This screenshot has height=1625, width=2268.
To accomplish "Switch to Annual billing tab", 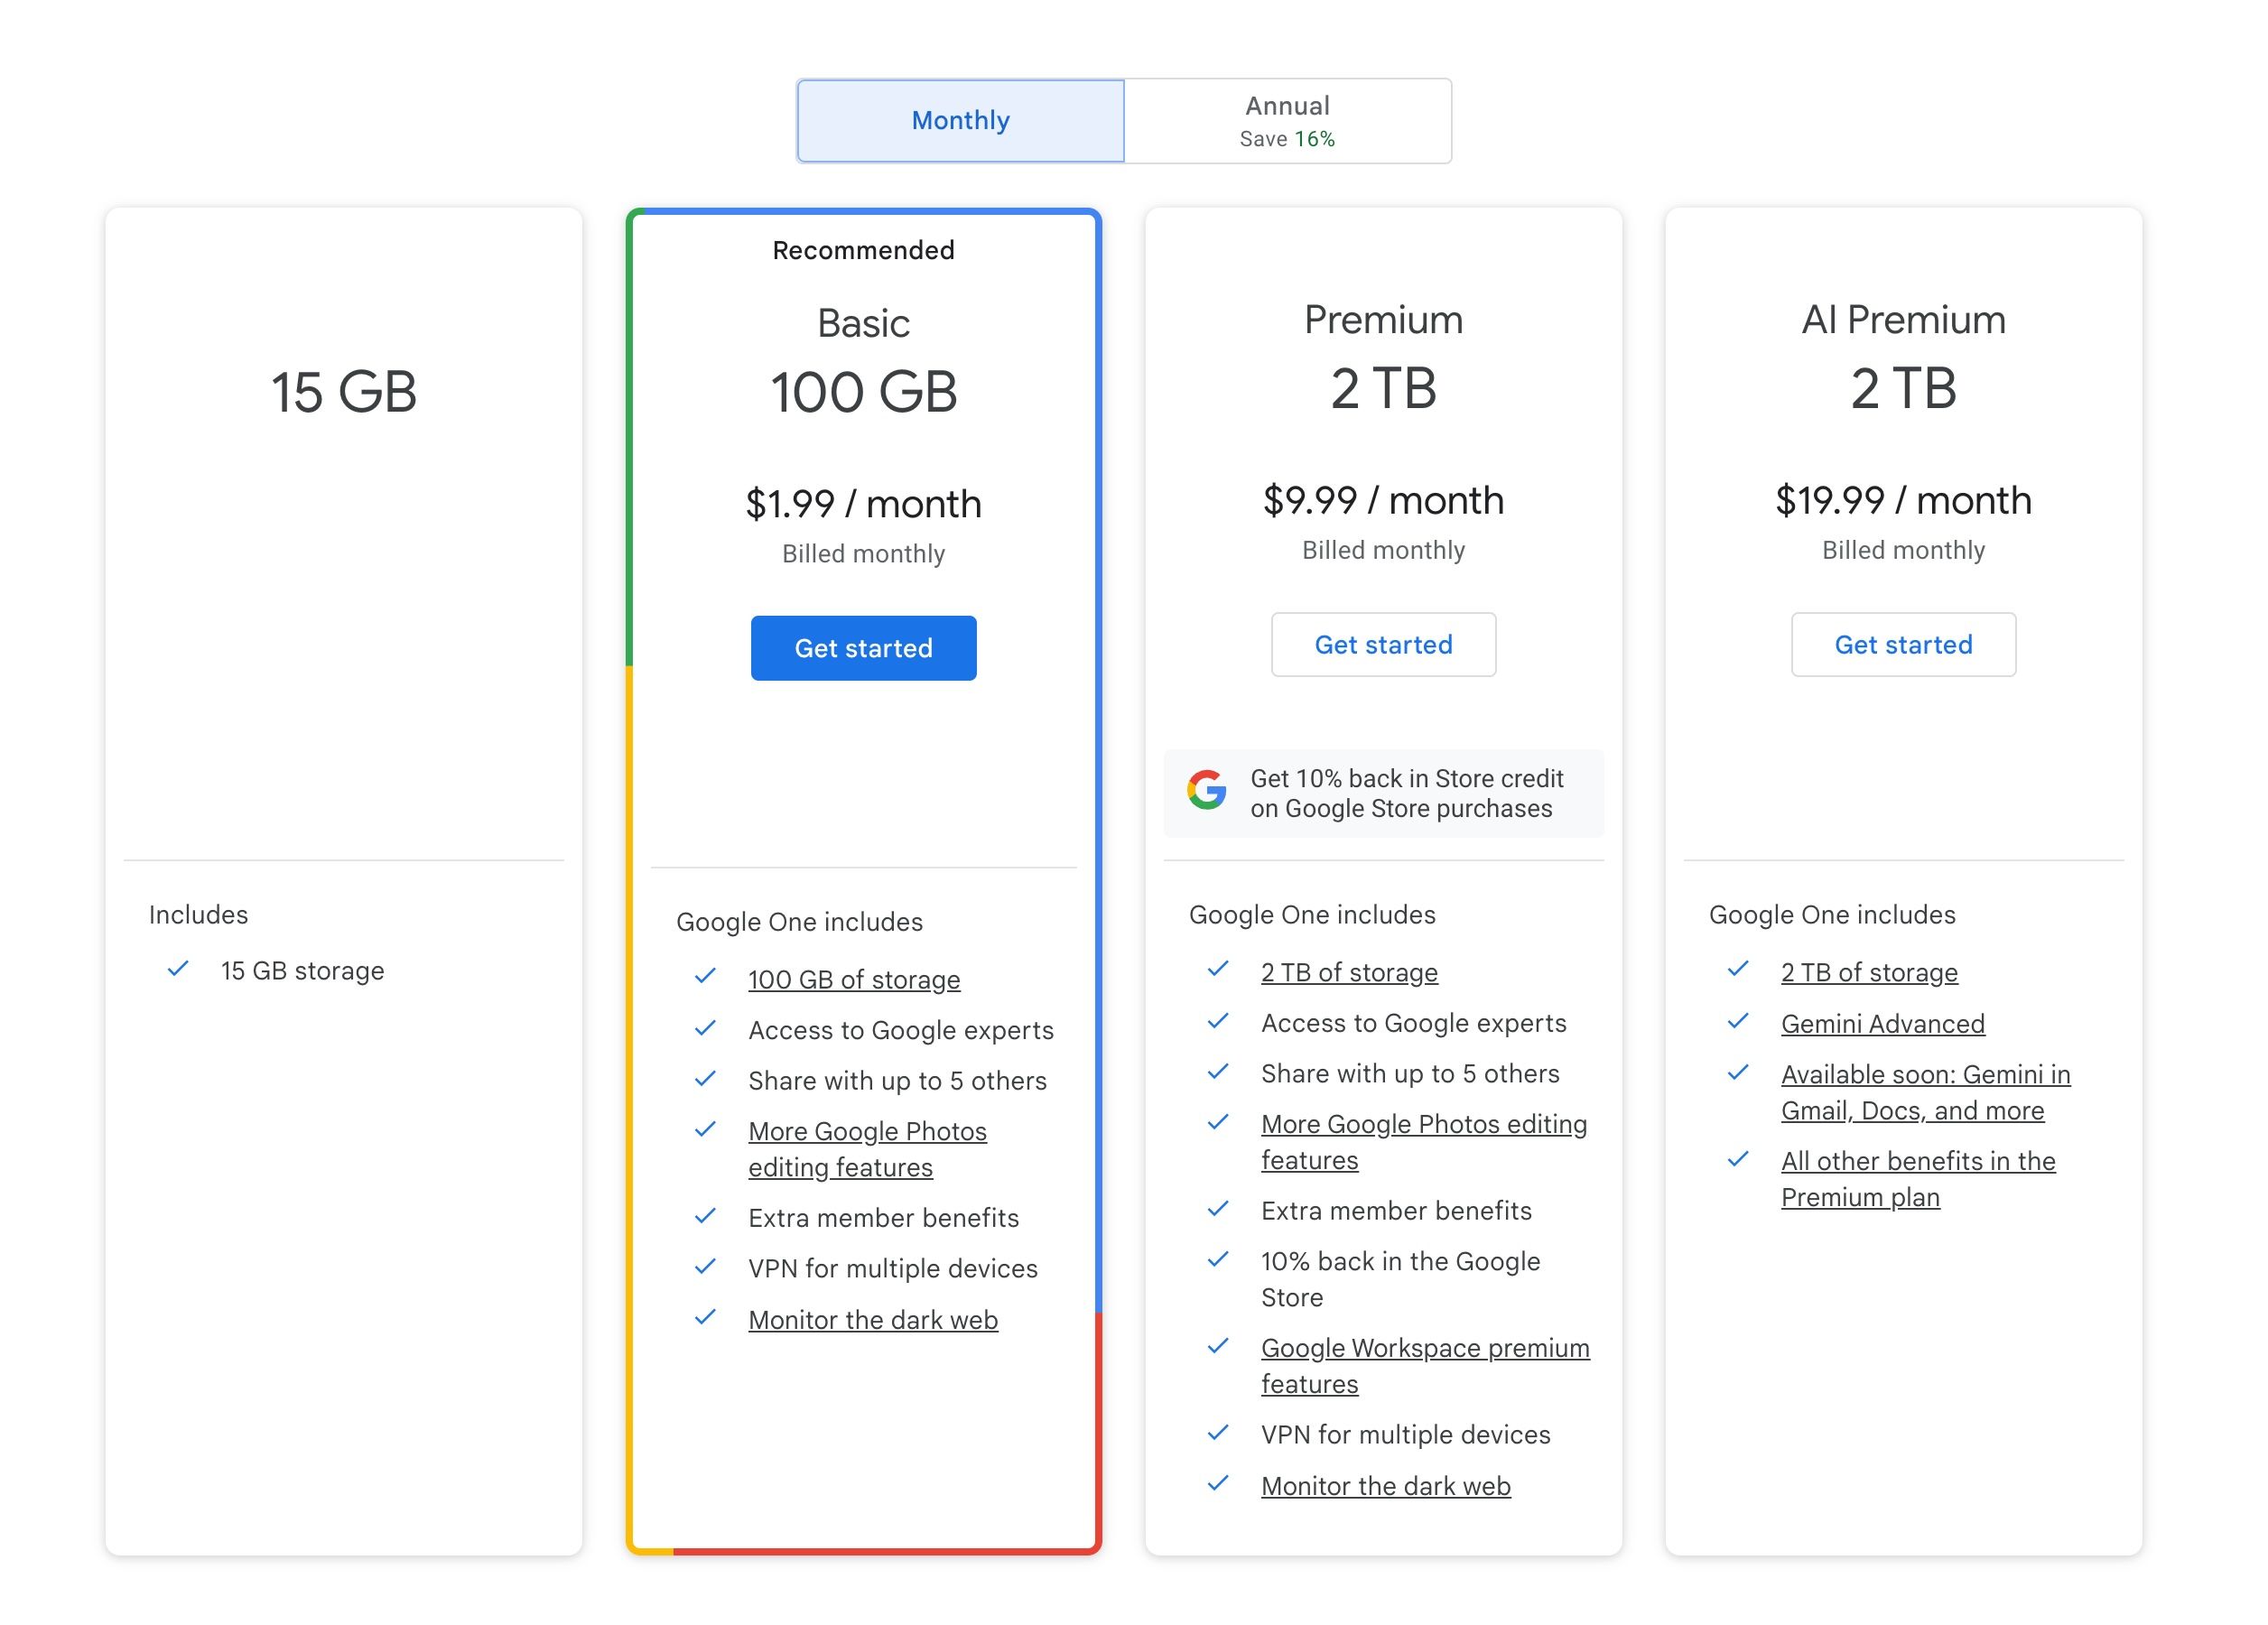I will point(1287,121).
